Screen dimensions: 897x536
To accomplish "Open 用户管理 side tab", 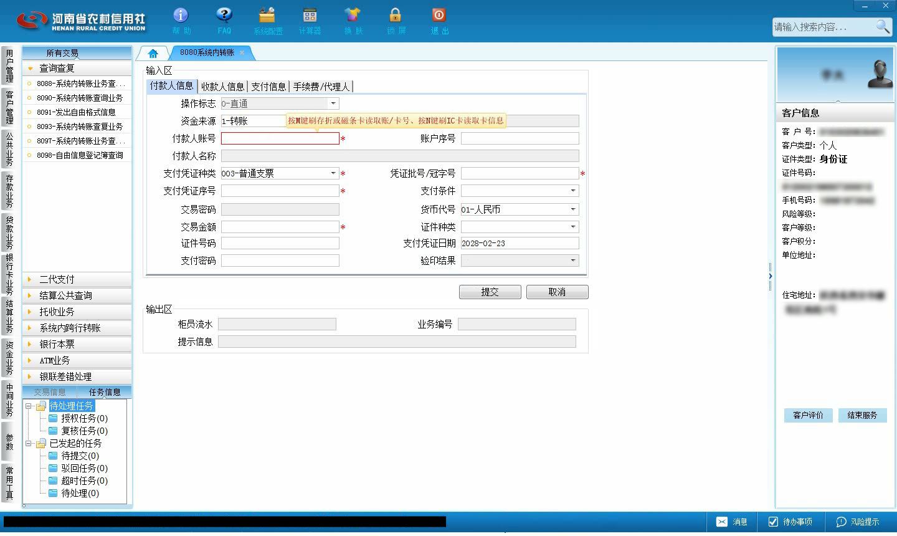I will pyautogui.click(x=9, y=65).
